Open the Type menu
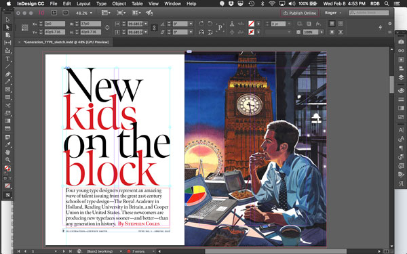Viewport: 407px width, 254px height. [x=101, y=3]
